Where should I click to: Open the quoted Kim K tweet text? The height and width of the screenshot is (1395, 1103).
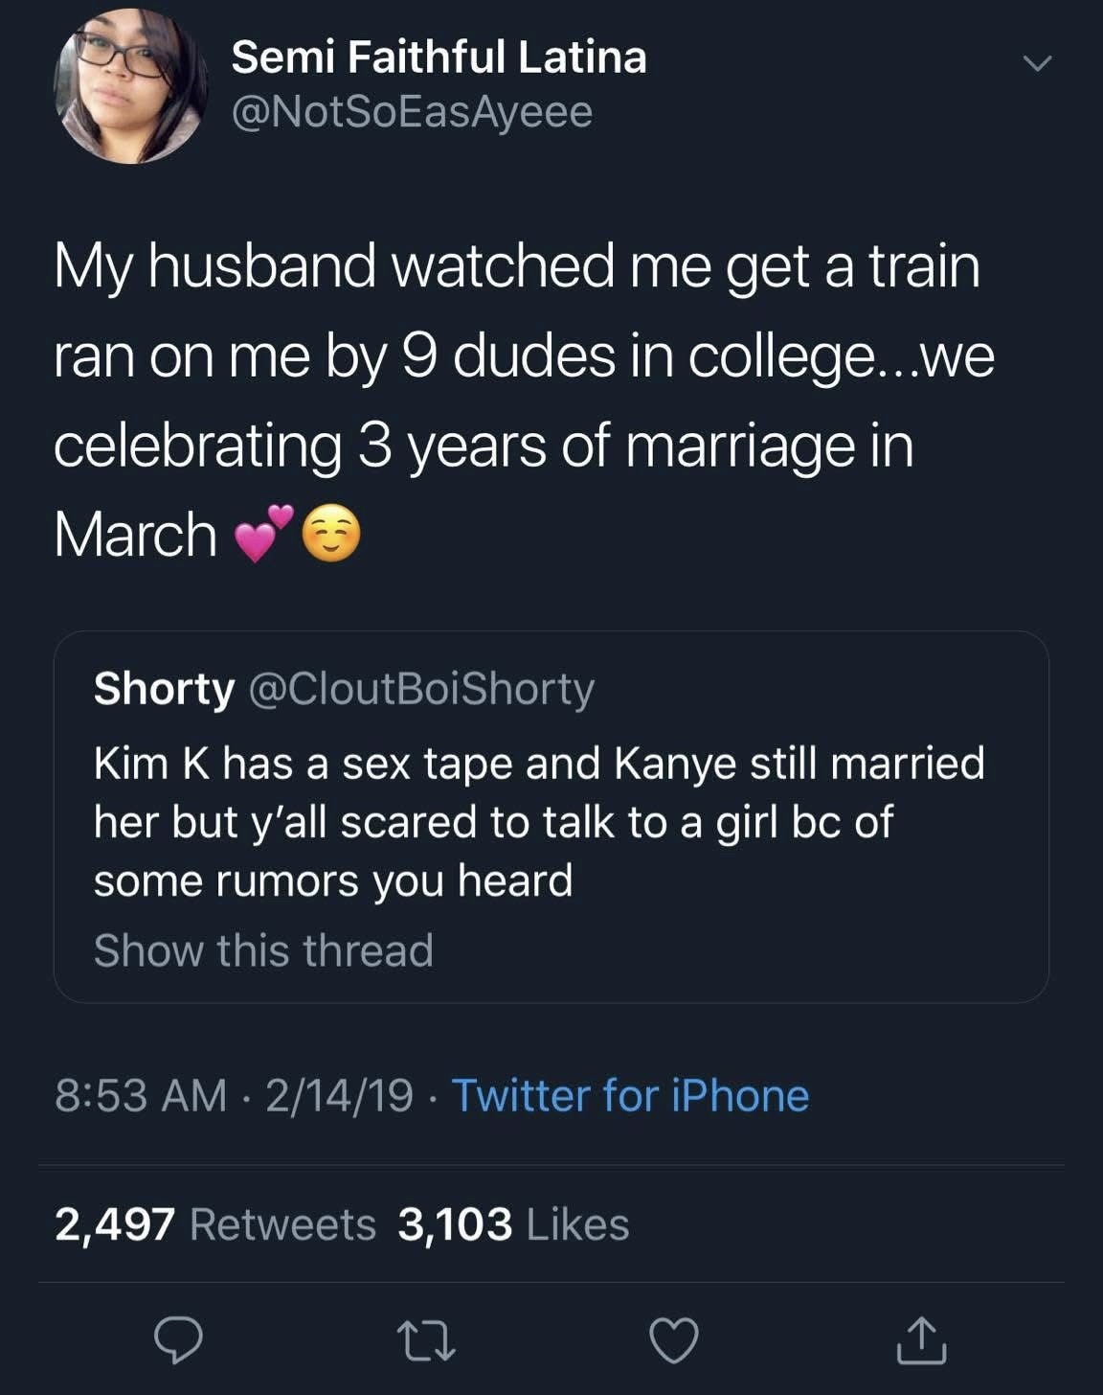[x=538, y=821]
